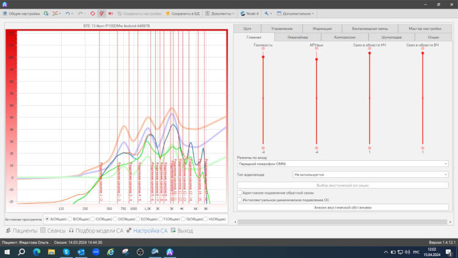
Task: Switch to Эквалайзер tab
Action: click(x=297, y=37)
